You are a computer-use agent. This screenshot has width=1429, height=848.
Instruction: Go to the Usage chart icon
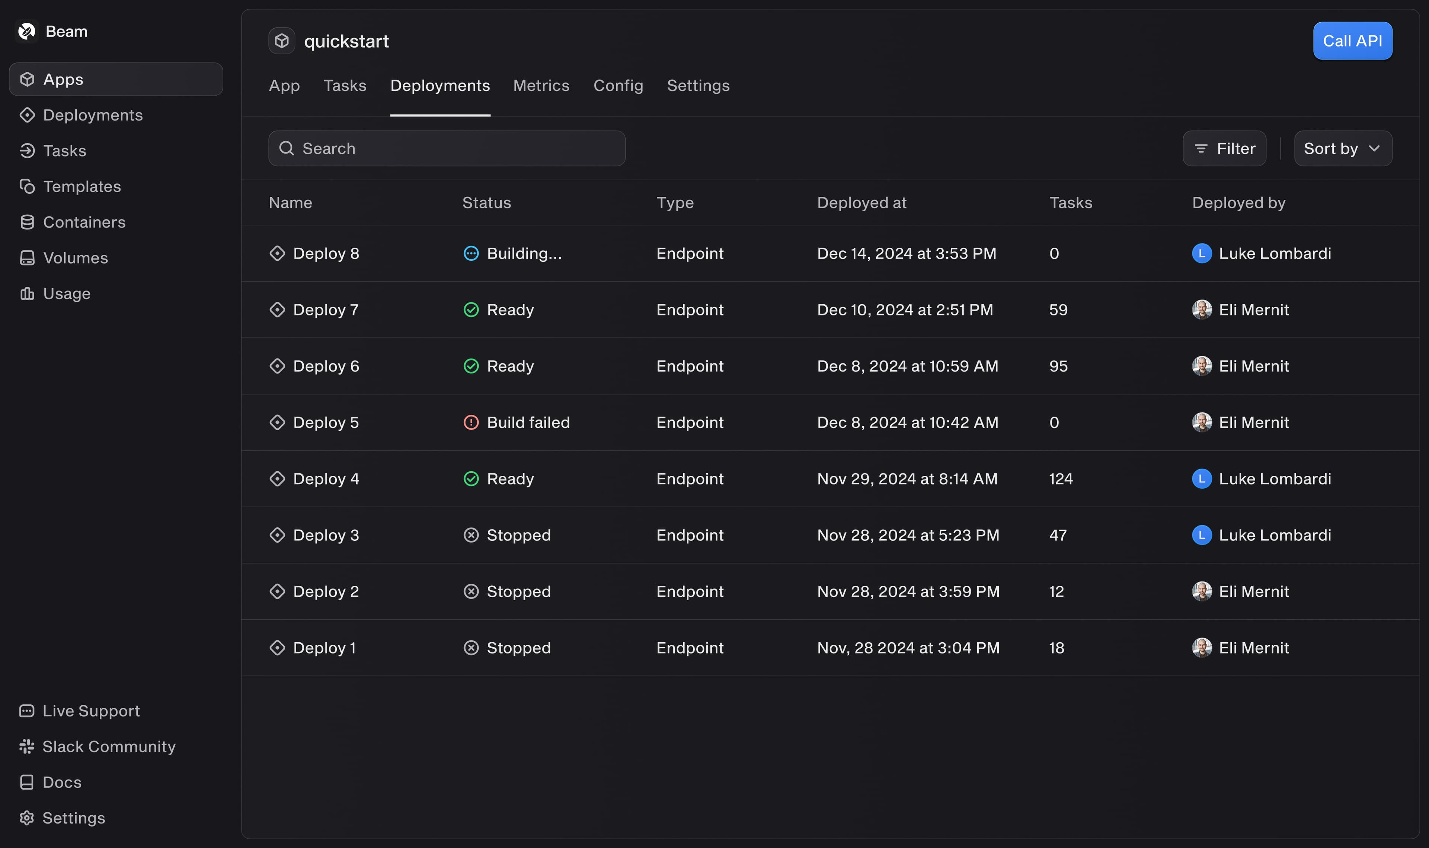(27, 294)
